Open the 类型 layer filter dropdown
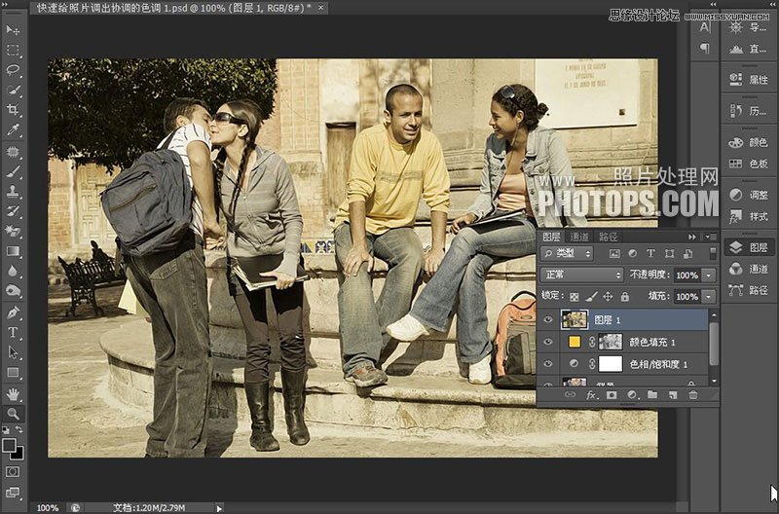This screenshot has width=779, height=514. point(567,254)
